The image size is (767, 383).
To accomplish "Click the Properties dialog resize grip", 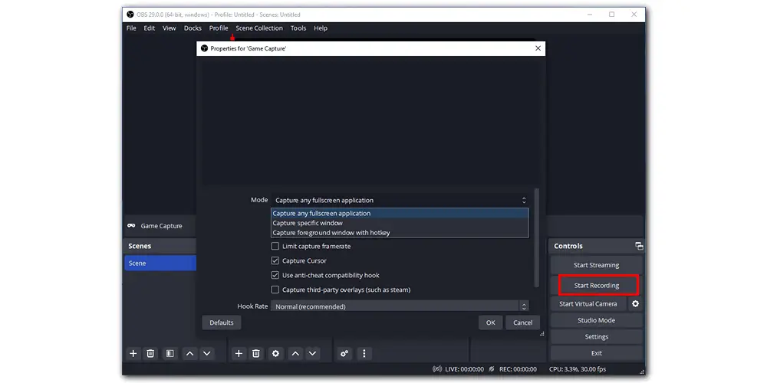I will click(542, 334).
